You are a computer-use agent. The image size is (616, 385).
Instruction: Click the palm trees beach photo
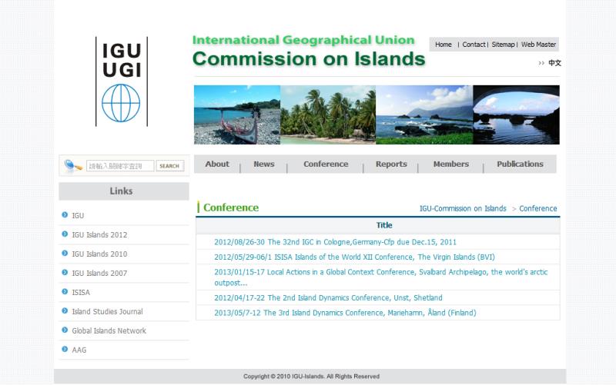(328, 115)
